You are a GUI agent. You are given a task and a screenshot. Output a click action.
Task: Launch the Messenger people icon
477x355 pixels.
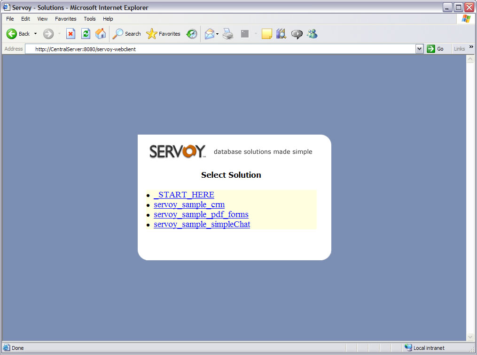(312, 34)
